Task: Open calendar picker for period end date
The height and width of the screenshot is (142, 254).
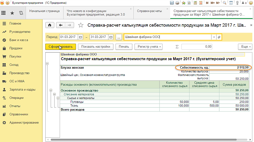Action: point(110,37)
